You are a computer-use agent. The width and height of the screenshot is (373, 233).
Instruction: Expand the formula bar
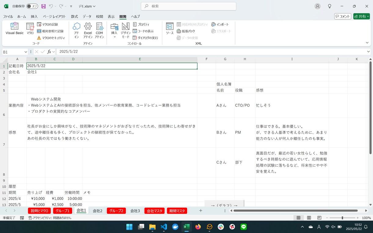tap(368, 52)
